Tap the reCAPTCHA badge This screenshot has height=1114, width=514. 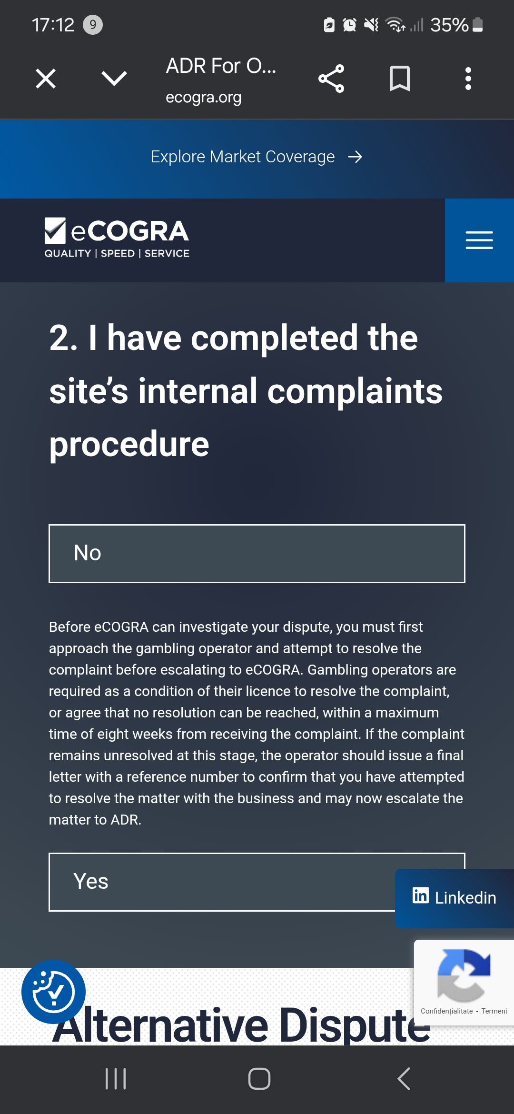click(464, 976)
